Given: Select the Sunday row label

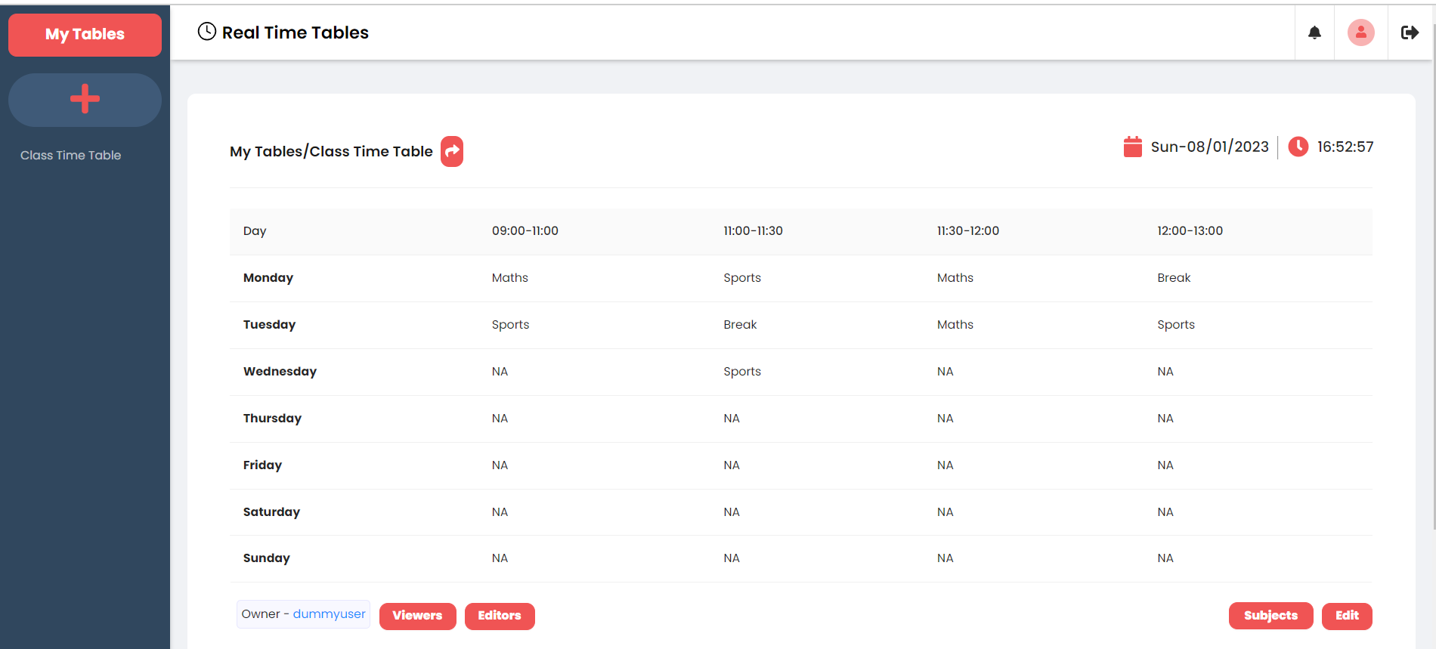Looking at the screenshot, I should (x=266, y=558).
